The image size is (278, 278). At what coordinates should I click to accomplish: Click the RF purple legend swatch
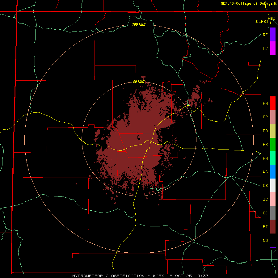(273, 35)
